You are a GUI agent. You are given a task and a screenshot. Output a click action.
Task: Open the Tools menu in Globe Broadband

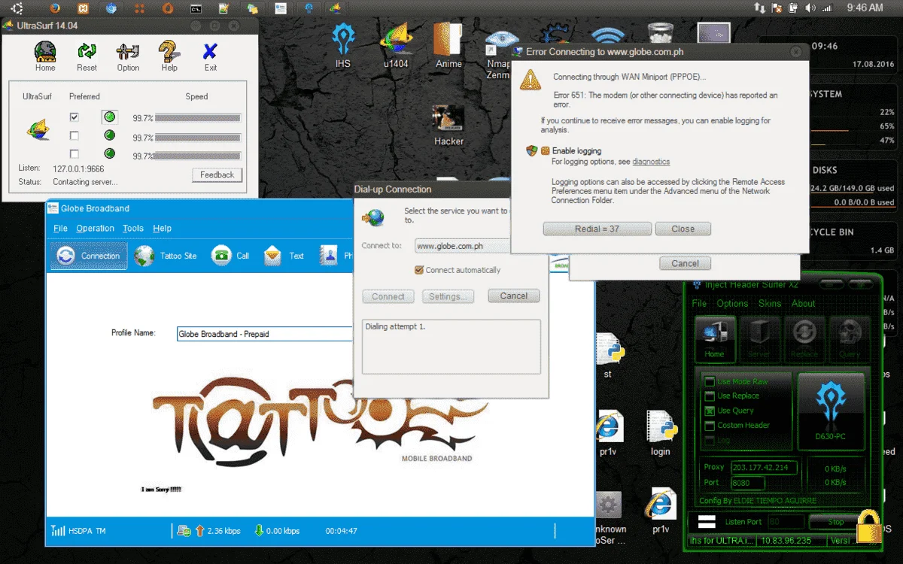click(133, 229)
